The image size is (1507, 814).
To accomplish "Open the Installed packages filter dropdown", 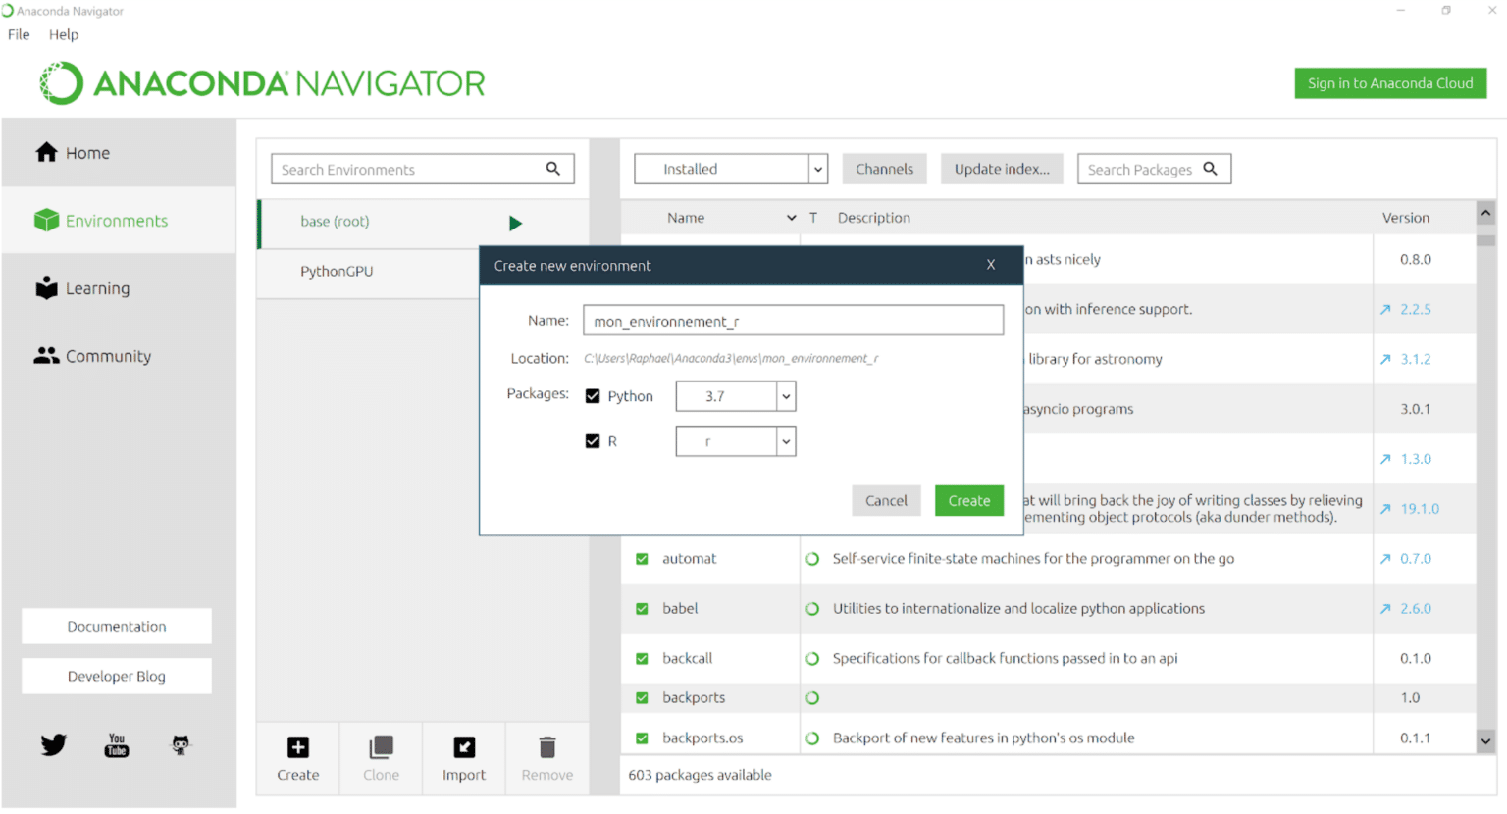I will [731, 168].
